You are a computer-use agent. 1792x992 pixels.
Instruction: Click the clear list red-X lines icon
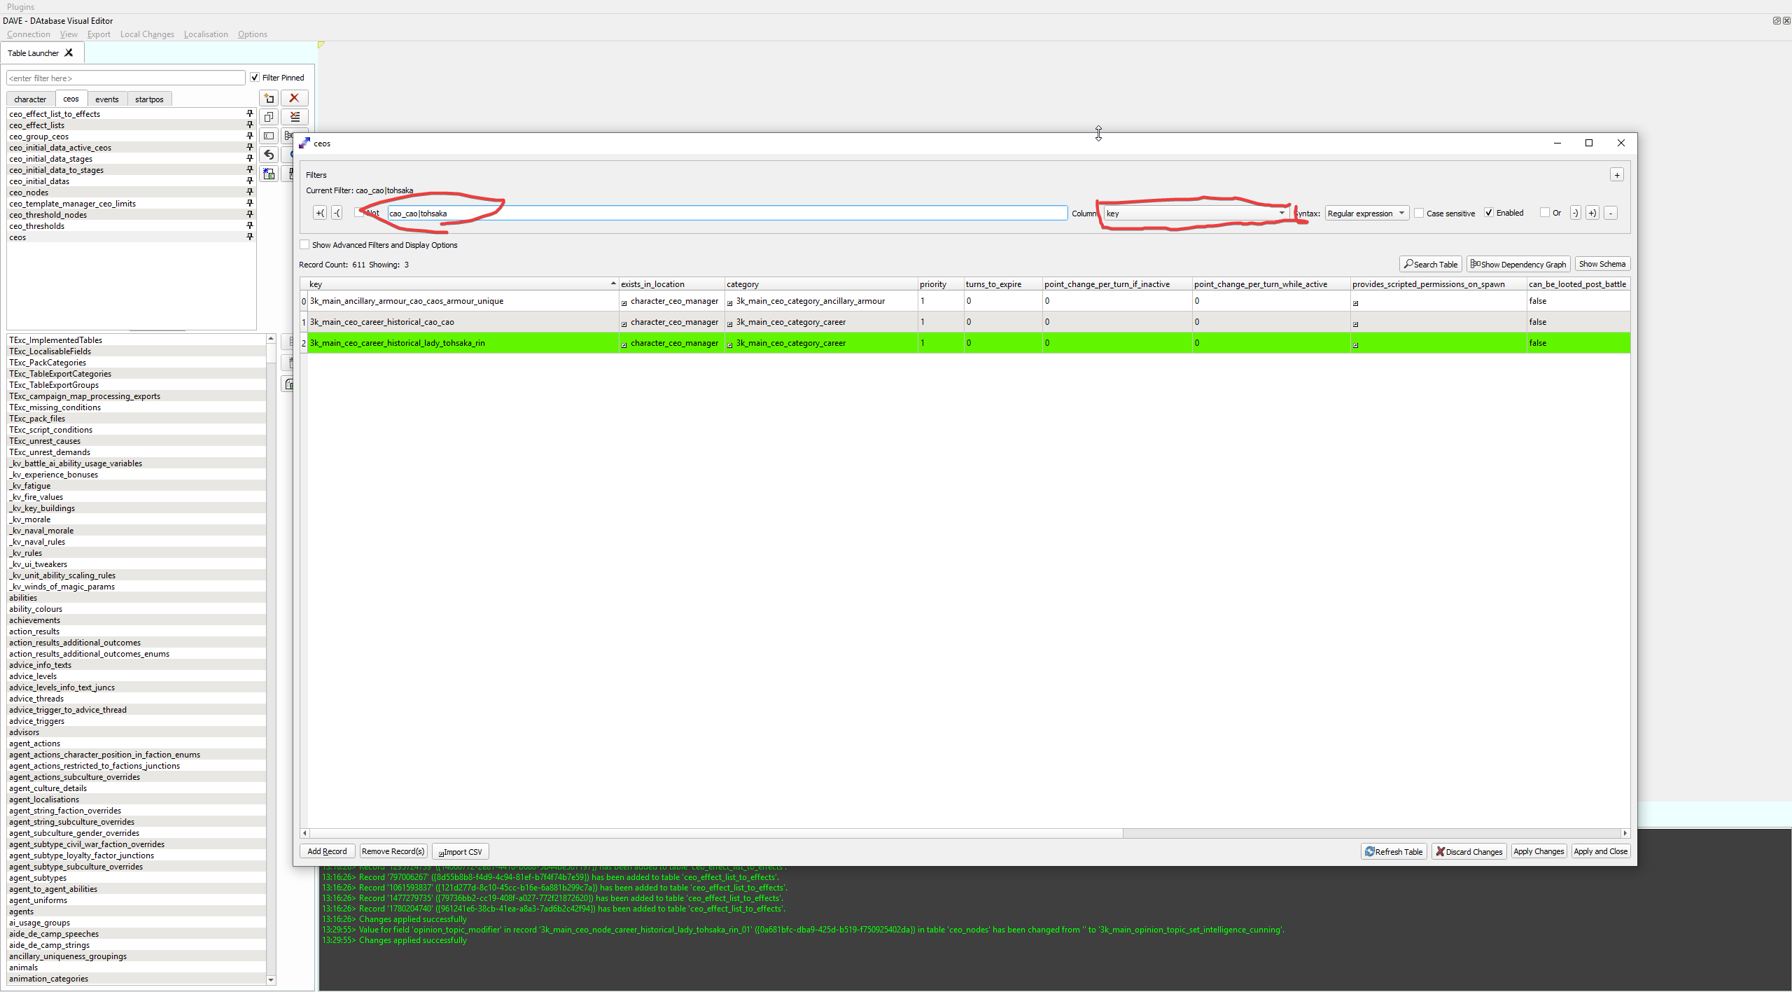click(x=294, y=117)
